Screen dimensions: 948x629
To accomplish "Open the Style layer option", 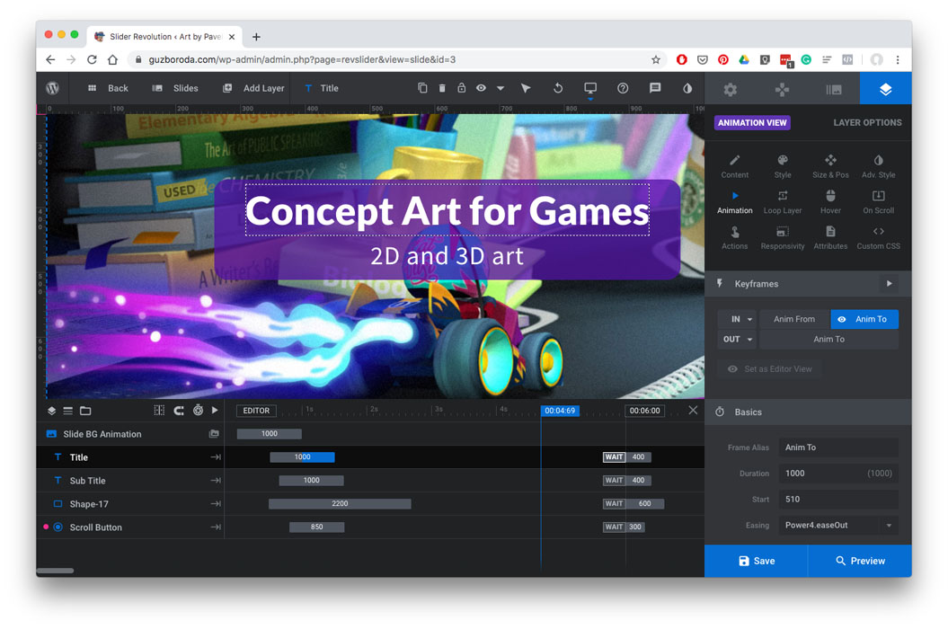I will tap(783, 166).
